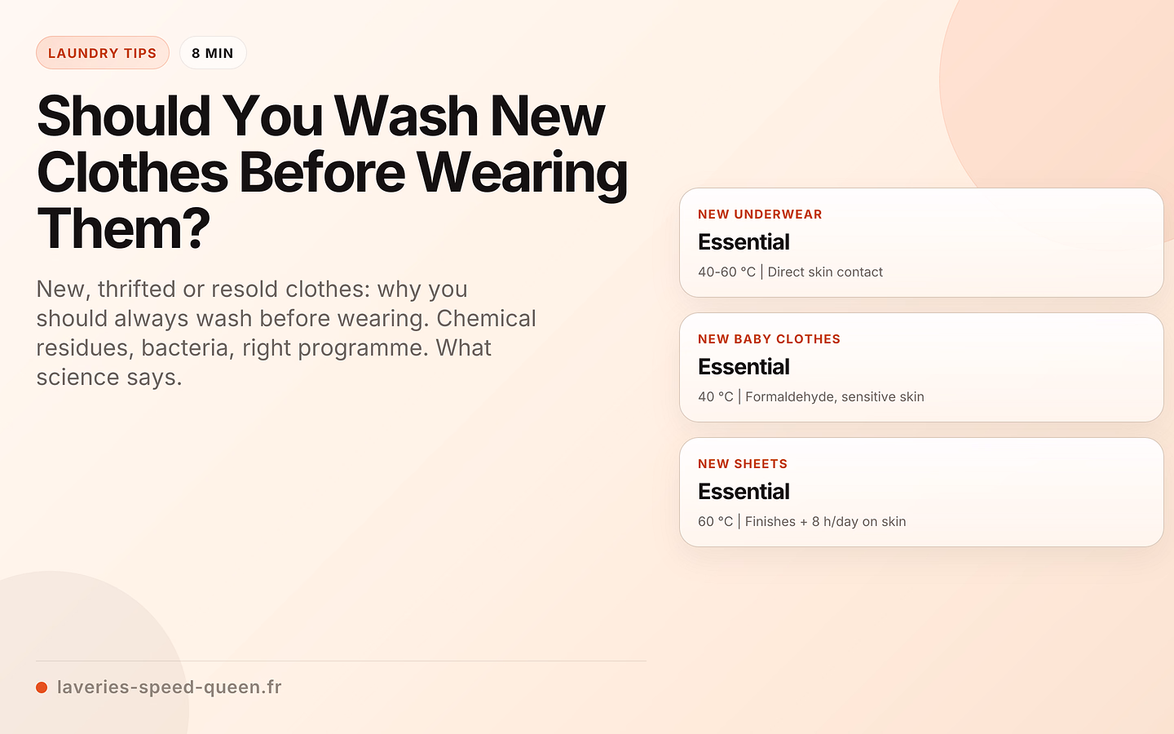The height and width of the screenshot is (734, 1174).
Task: Click the NEW SHEETS label
Action: point(743,464)
